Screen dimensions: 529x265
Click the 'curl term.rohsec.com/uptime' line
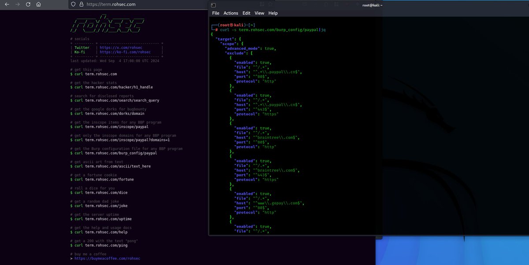[101, 219]
